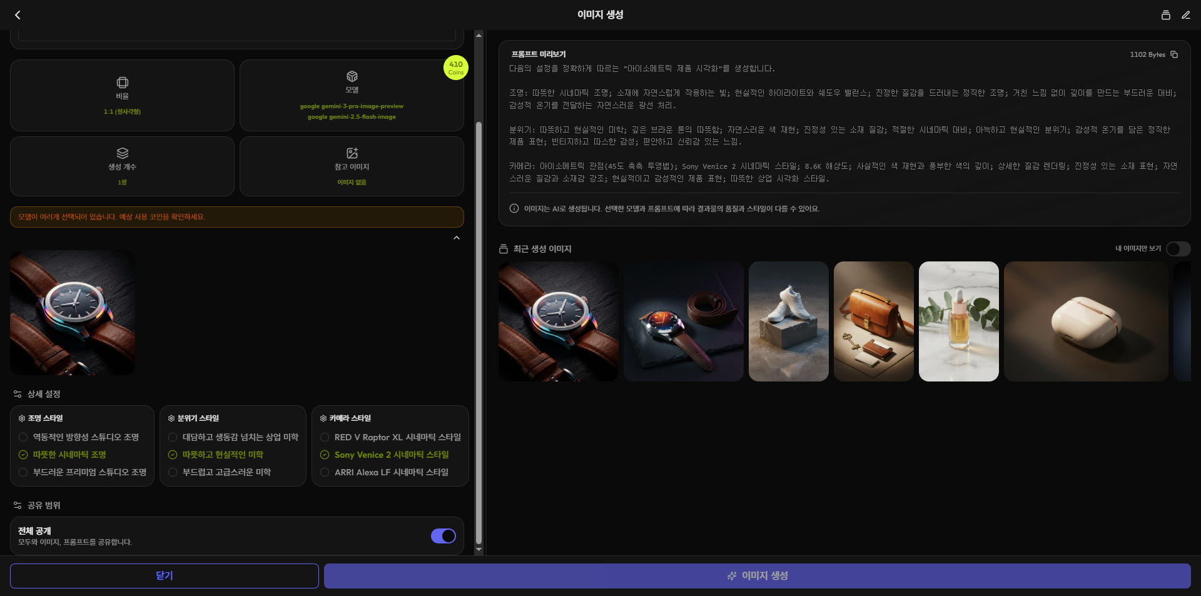Viewport: 1201px width, 596px height.
Task: Open the archive icon in top bar
Action: [1165, 15]
